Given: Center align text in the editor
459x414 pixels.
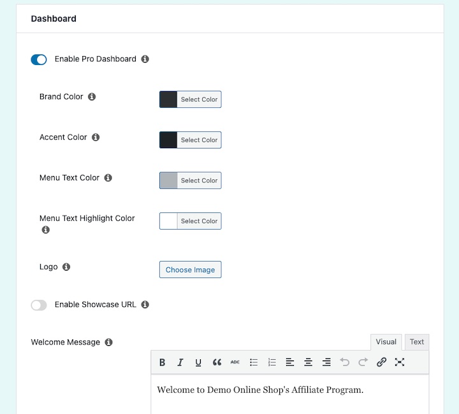Looking at the screenshot, I should [x=309, y=362].
